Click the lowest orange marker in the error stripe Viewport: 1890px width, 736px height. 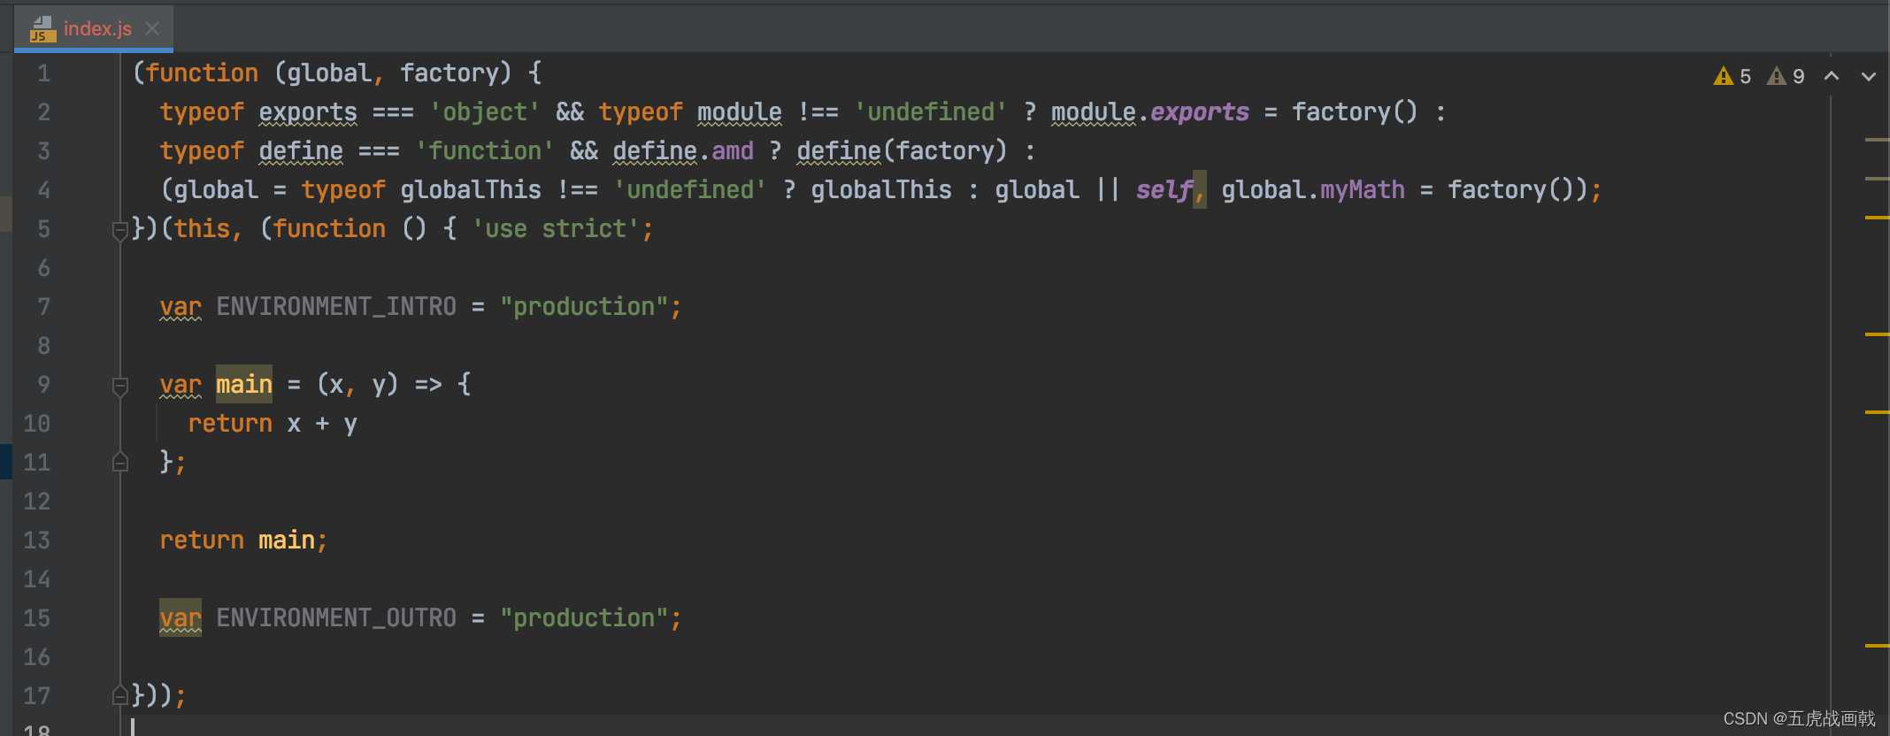click(x=1877, y=646)
